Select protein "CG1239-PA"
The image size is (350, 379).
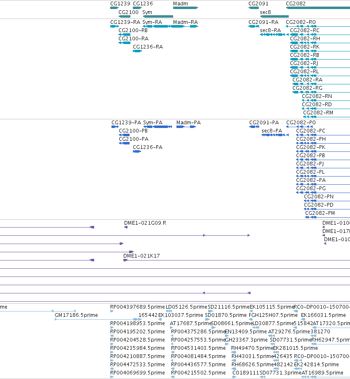click(x=126, y=123)
